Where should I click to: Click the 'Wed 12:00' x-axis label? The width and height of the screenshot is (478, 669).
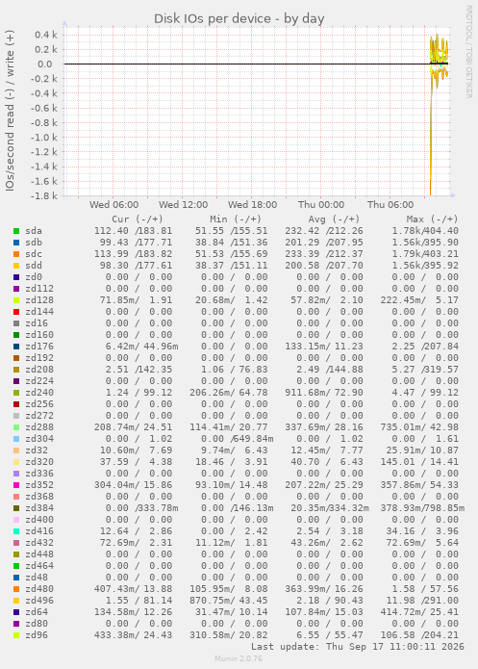coord(184,205)
